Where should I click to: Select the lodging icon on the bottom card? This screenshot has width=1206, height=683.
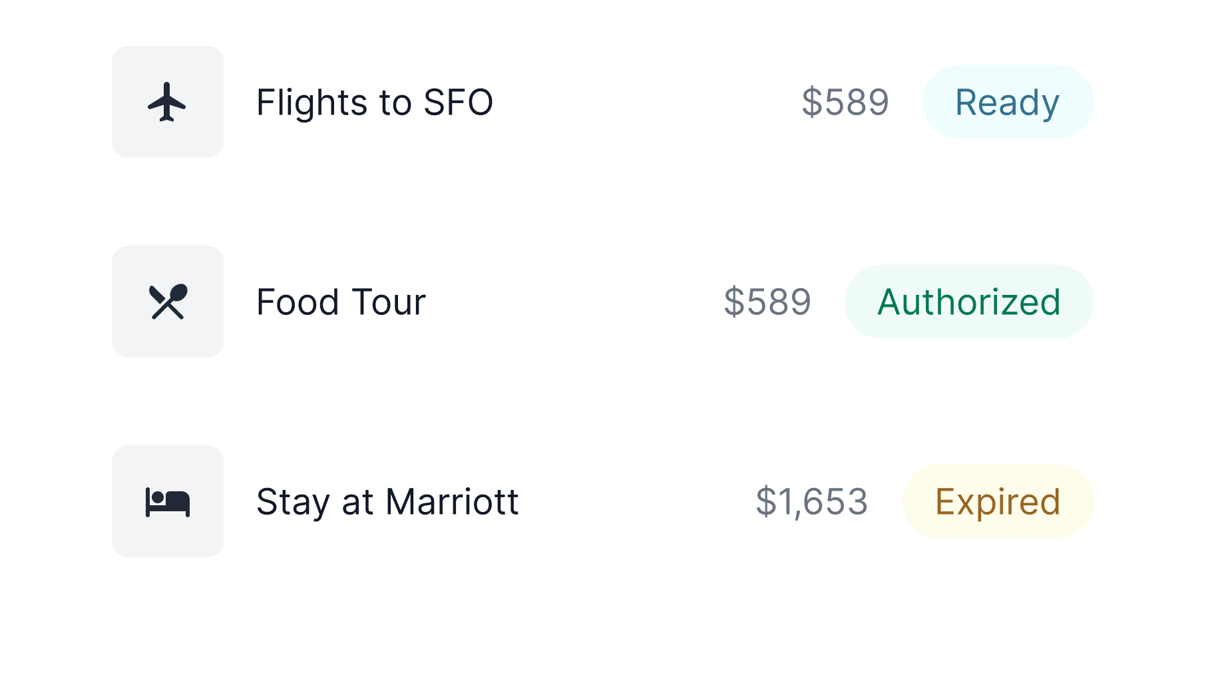click(168, 501)
